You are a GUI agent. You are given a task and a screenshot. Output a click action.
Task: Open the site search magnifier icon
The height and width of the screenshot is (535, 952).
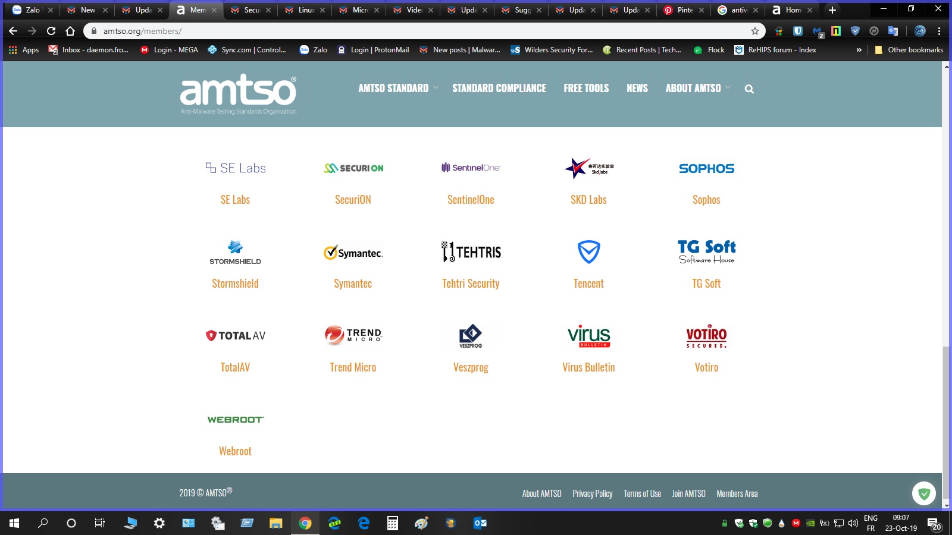(749, 89)
